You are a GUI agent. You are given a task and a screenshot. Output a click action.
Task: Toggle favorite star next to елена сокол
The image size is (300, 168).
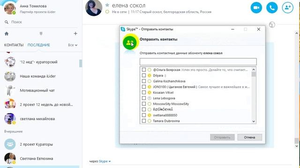tap(107, 5)
